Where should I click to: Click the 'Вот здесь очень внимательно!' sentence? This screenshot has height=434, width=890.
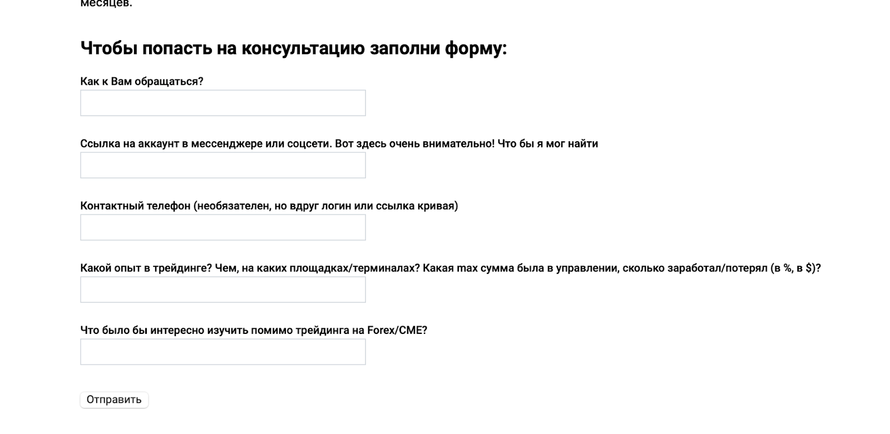click(x=414, y=144)
